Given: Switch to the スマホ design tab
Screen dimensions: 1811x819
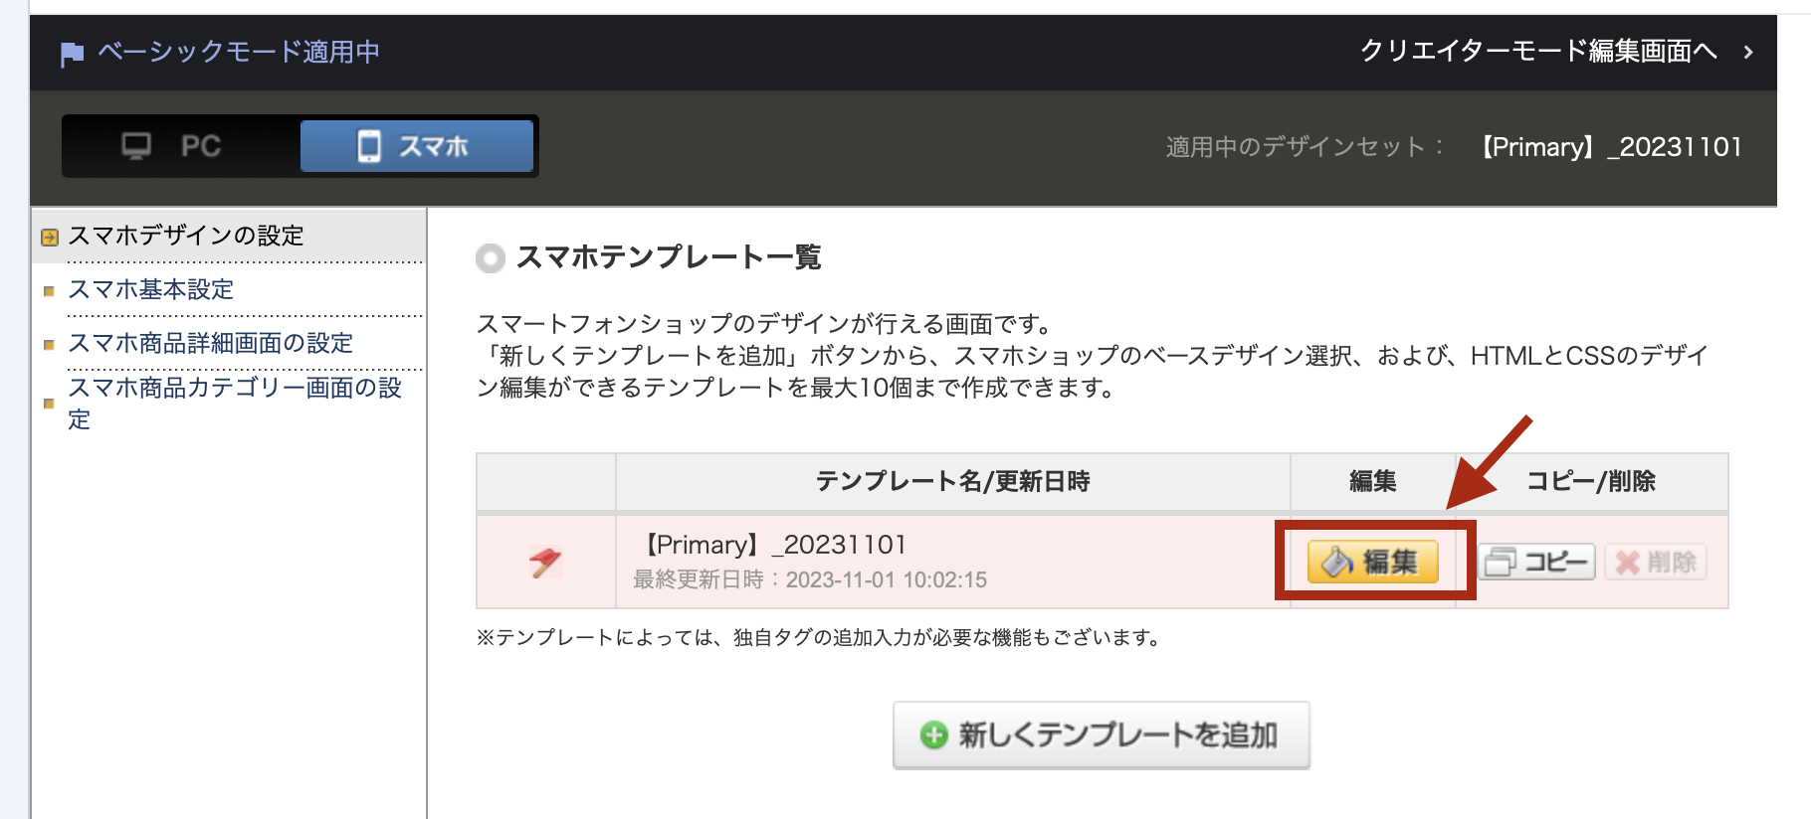Looking at the screenshot, I should 417,146.
